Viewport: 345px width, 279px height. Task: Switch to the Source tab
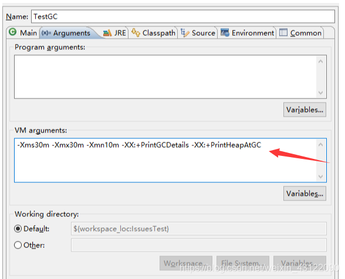coord(198,33)
